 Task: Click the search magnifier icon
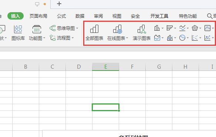[210, 16]
